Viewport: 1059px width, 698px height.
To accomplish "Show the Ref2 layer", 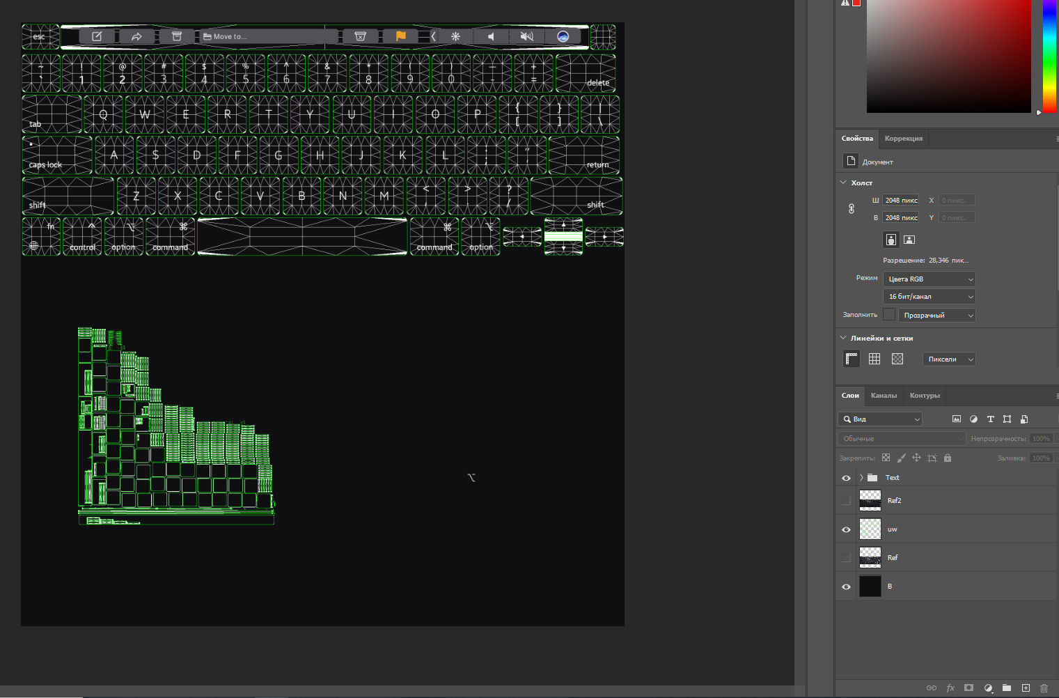I will (x=847, y=500).
